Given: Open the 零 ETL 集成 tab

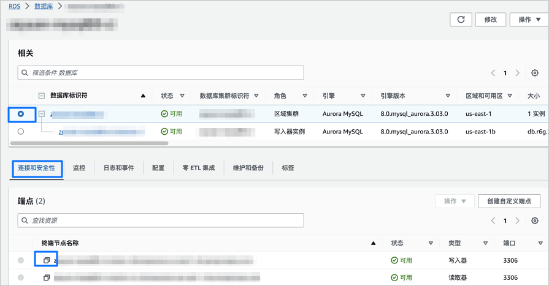Looking at the screenshot, I should coord(199,168).
